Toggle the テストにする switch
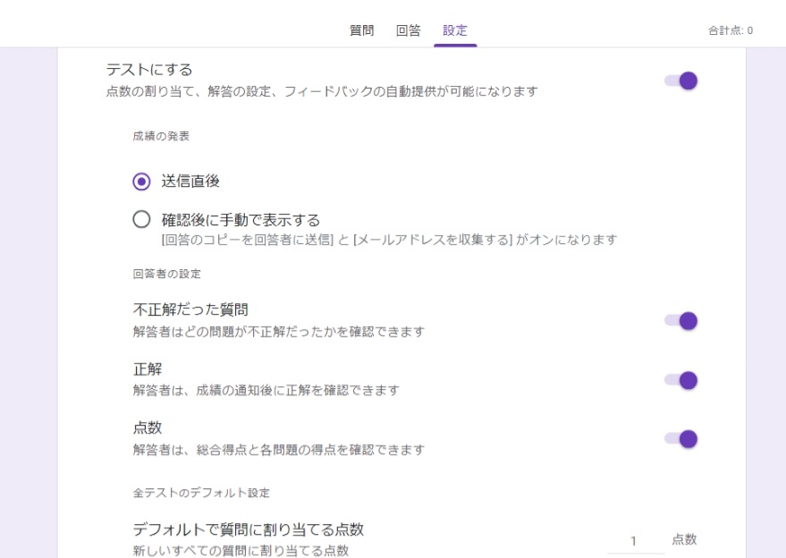 coord(680,80)
